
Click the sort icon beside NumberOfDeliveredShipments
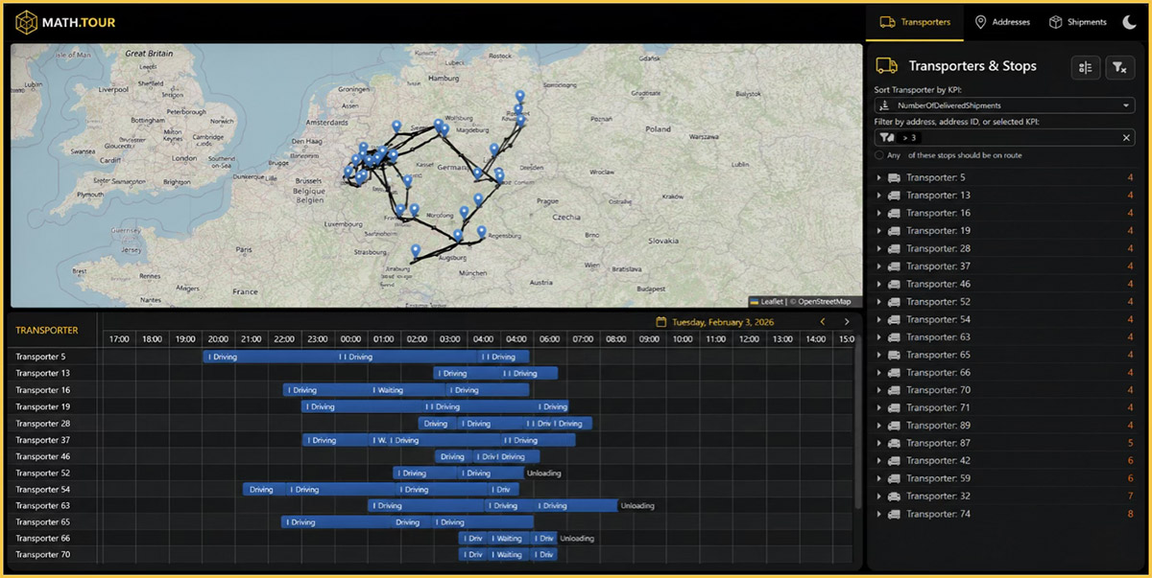click(x=883, y=105)
